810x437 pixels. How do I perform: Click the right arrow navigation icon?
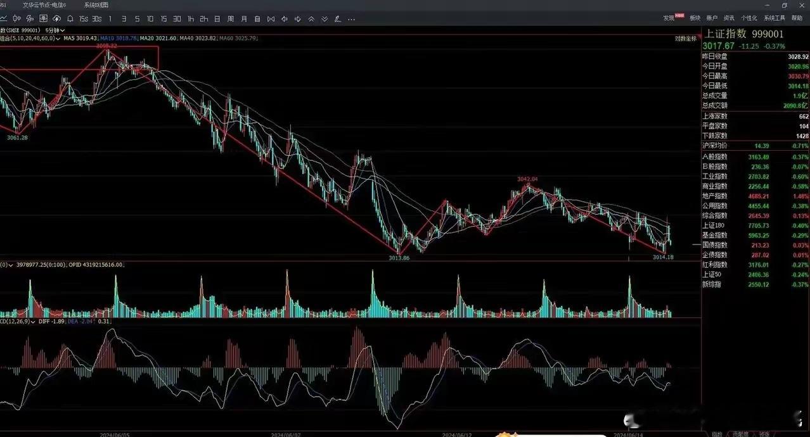[297, 19]
